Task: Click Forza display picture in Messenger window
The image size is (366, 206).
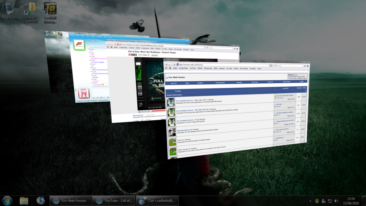Action: (x=79, y=45)
